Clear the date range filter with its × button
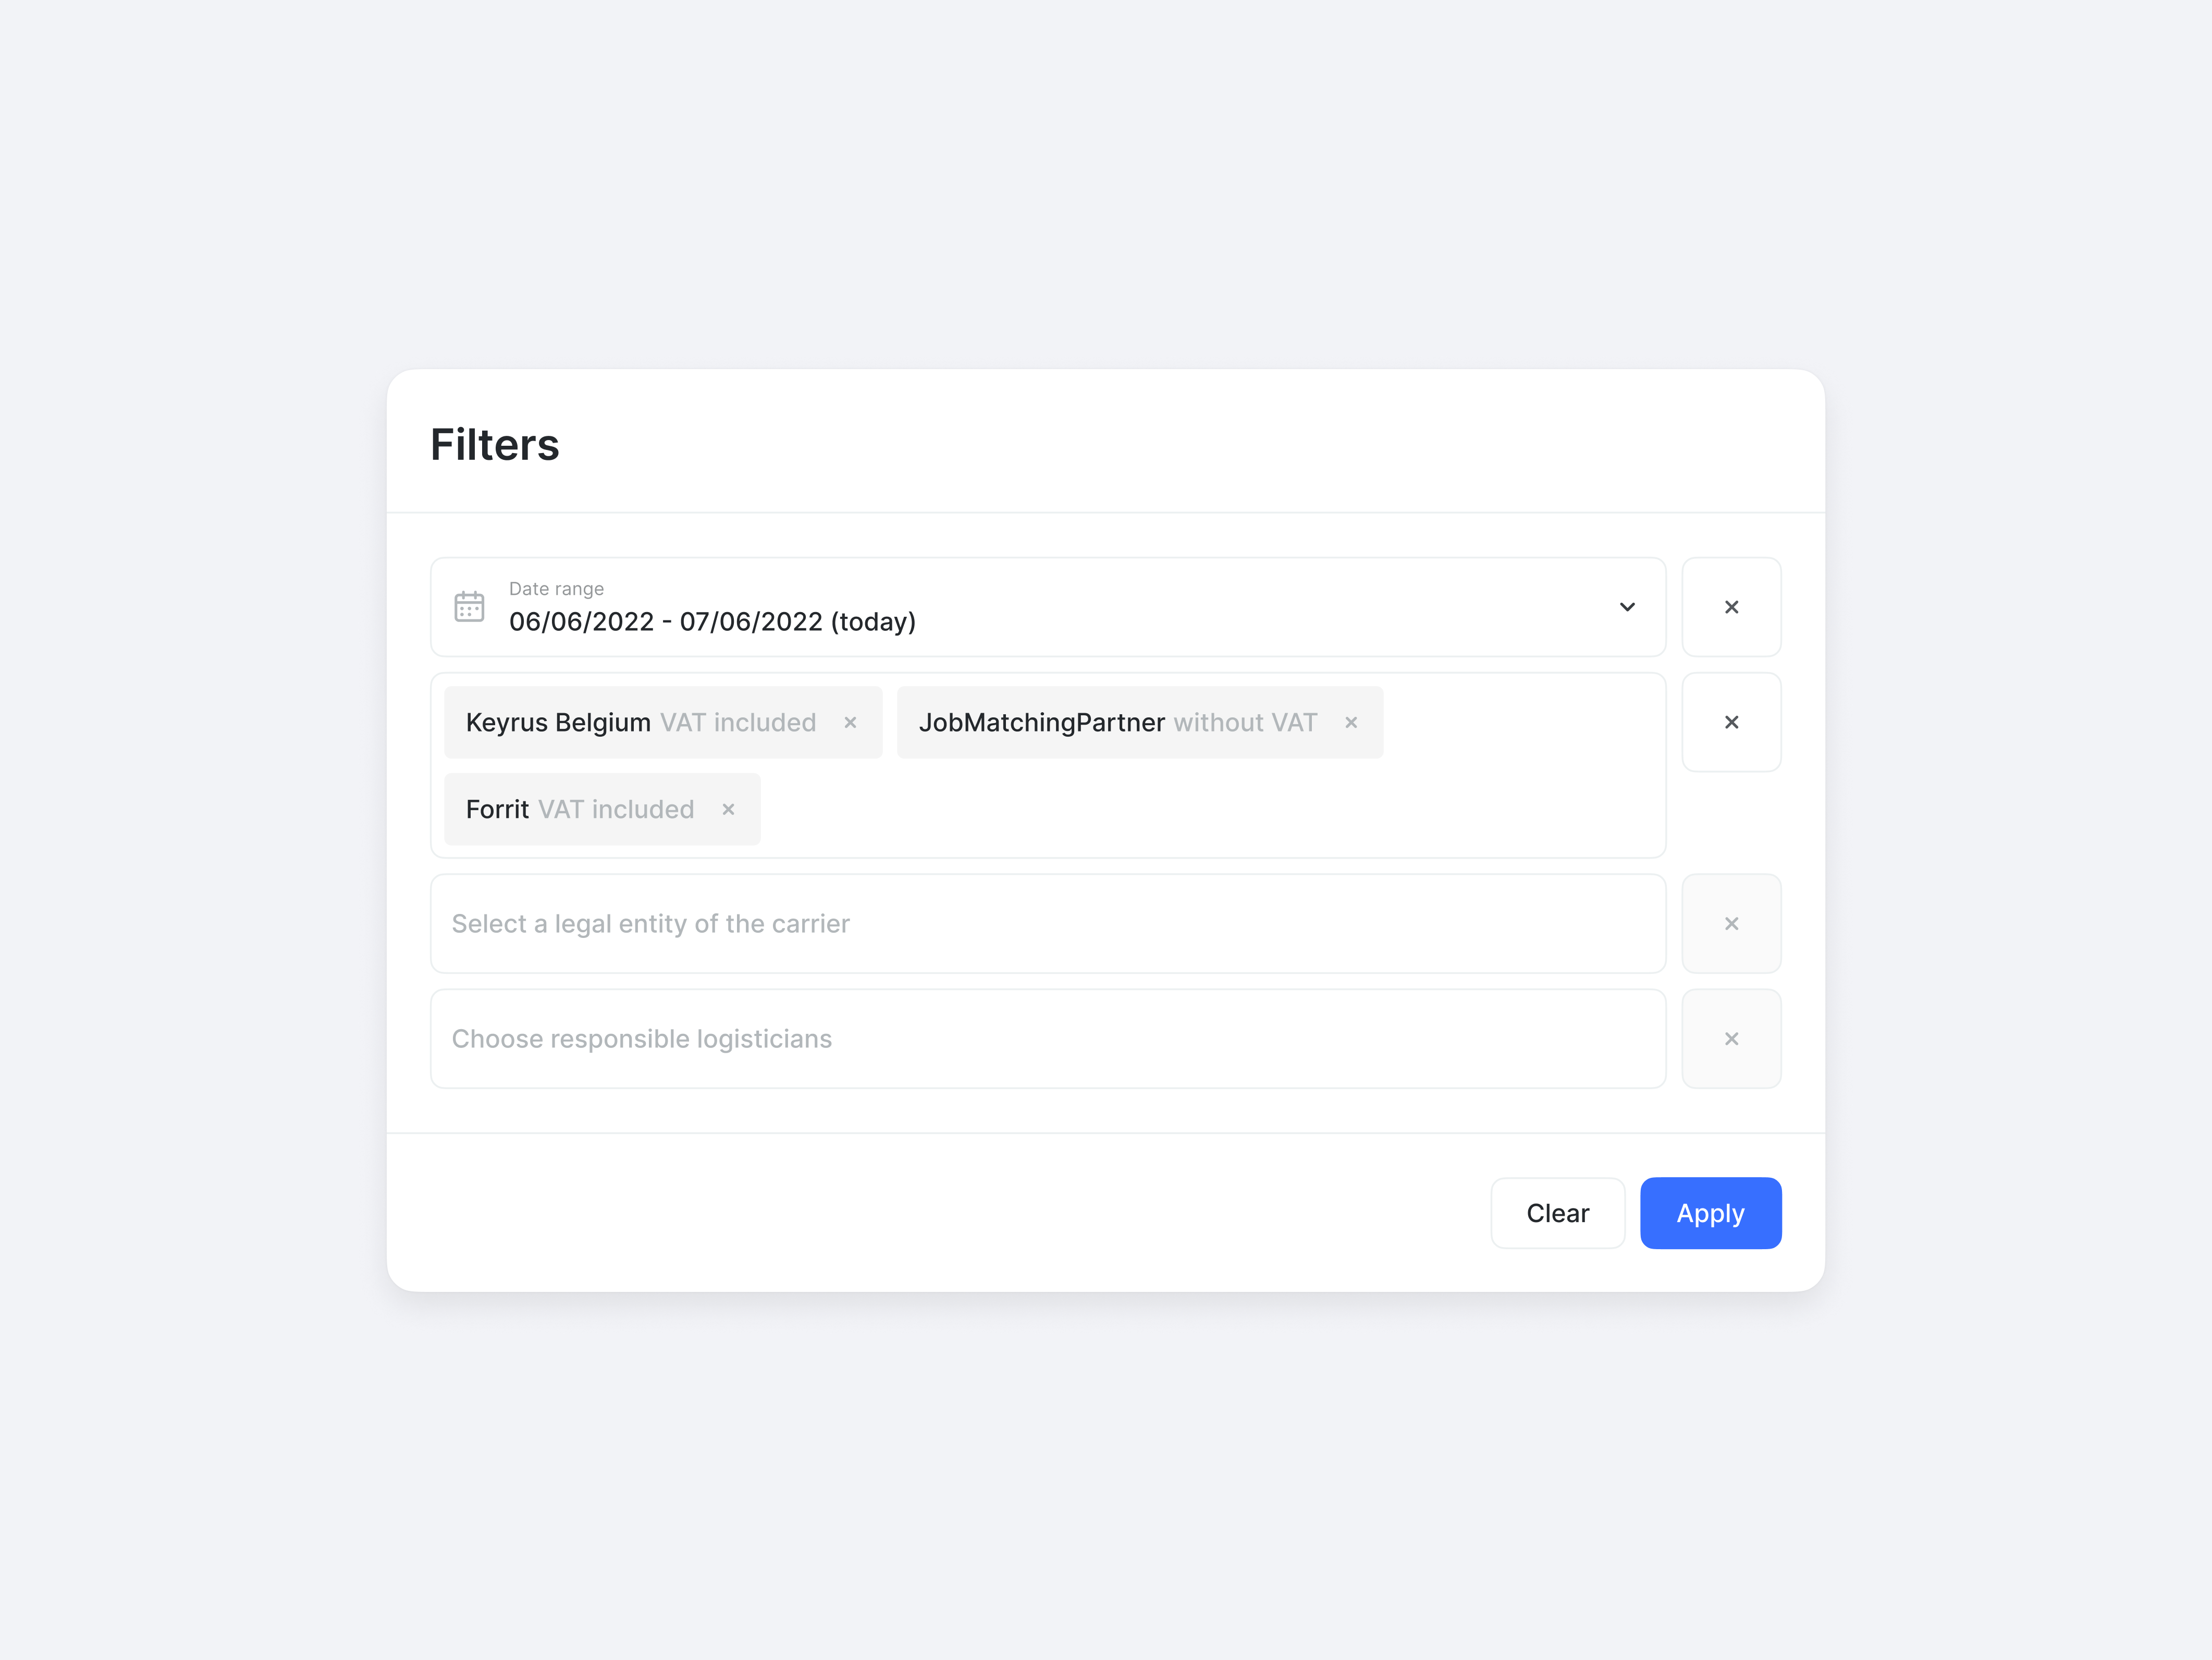The width and height of the screenshot is (2212, 1660). pos(1731,607)
